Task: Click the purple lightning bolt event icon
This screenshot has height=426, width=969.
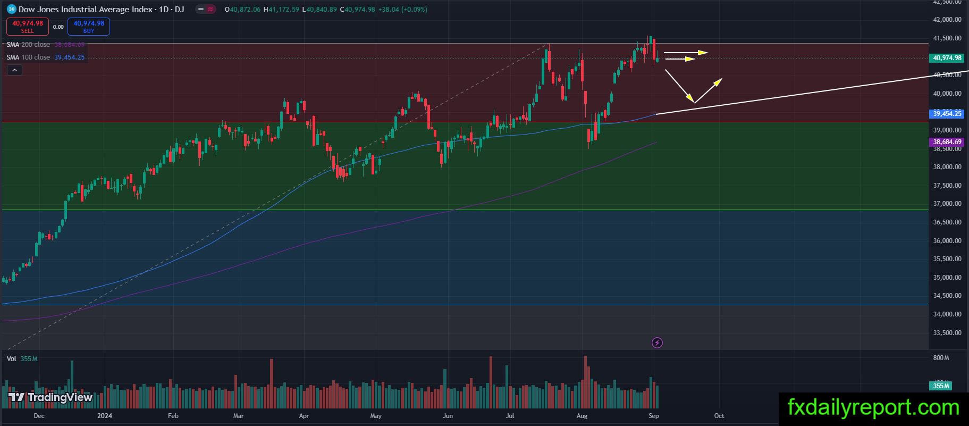Action: click(657, 343)
